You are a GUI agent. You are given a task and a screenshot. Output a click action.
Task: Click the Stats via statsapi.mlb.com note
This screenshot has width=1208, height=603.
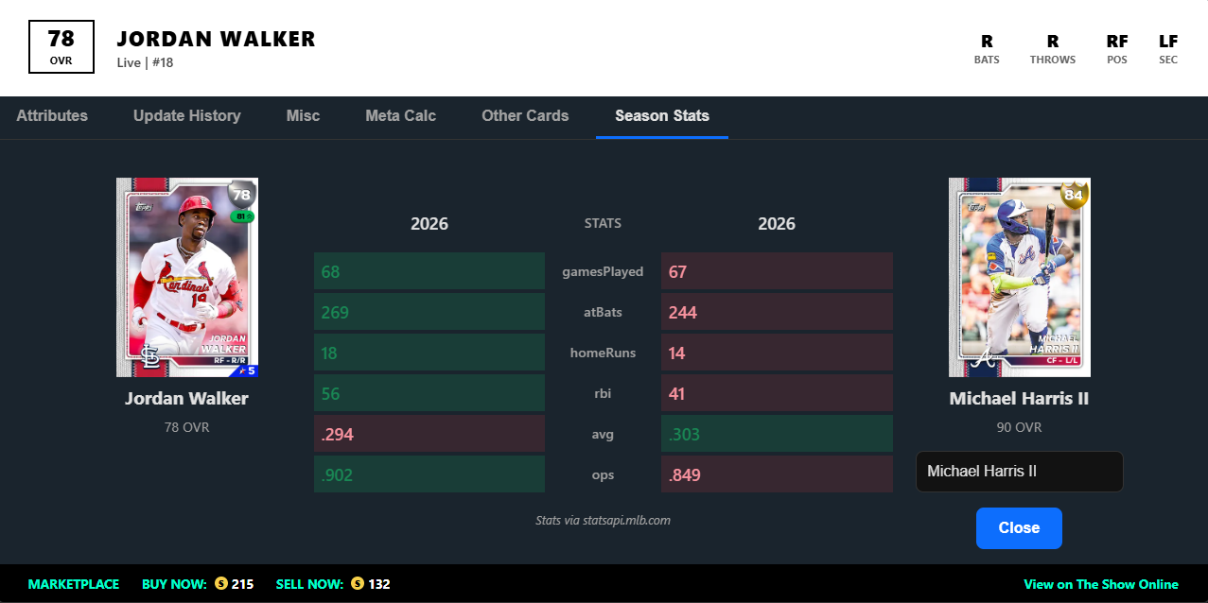[x=603, y=520]
